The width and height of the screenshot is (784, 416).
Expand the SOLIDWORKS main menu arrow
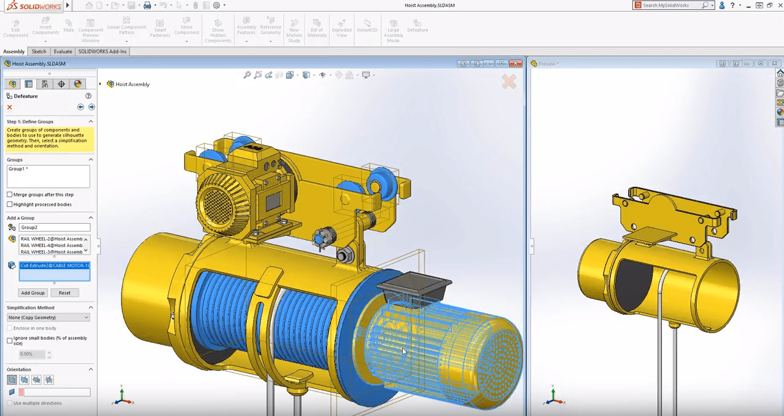pyautogui.click(x=68, y=6)
